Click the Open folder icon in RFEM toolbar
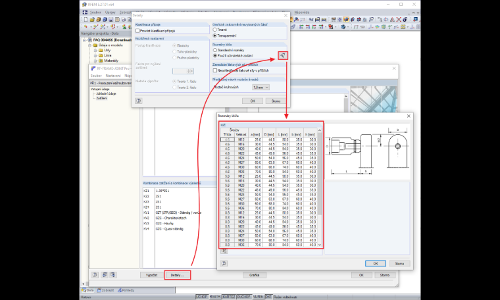The image size is (500, 300). pyautogui.click(x=92, y=20)
